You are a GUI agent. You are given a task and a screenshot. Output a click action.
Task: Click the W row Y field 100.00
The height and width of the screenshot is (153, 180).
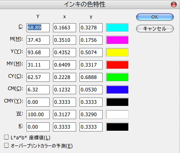tap(38, 115)
